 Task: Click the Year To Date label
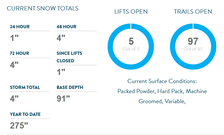pyautogui.click(x=25, y=114)
